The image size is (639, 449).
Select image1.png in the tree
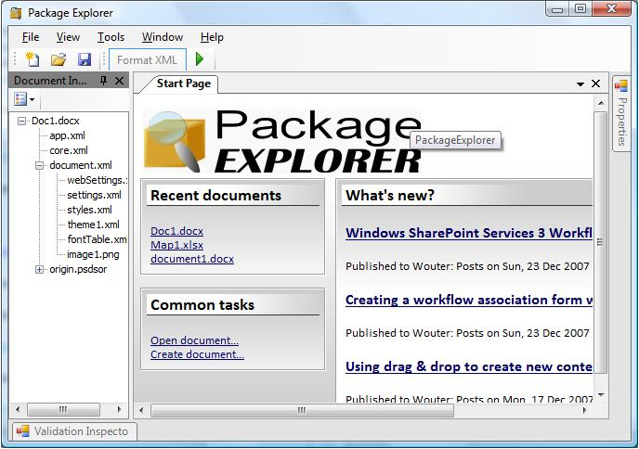pos(93,254)
